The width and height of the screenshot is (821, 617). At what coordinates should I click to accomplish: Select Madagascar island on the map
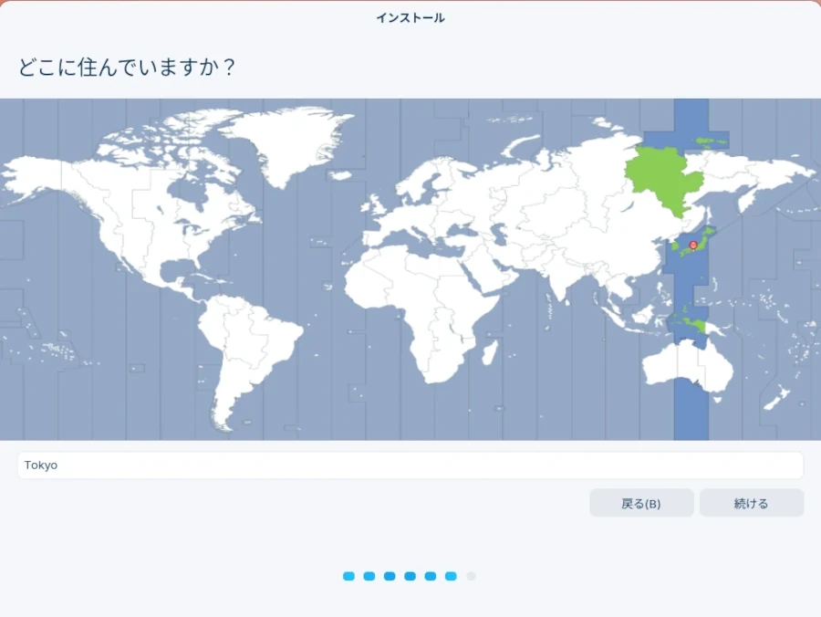tap(490, 352)
